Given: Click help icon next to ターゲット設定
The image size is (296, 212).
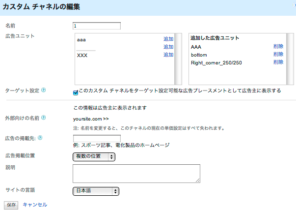Looking at the screenshot, I should pos(44,91).
